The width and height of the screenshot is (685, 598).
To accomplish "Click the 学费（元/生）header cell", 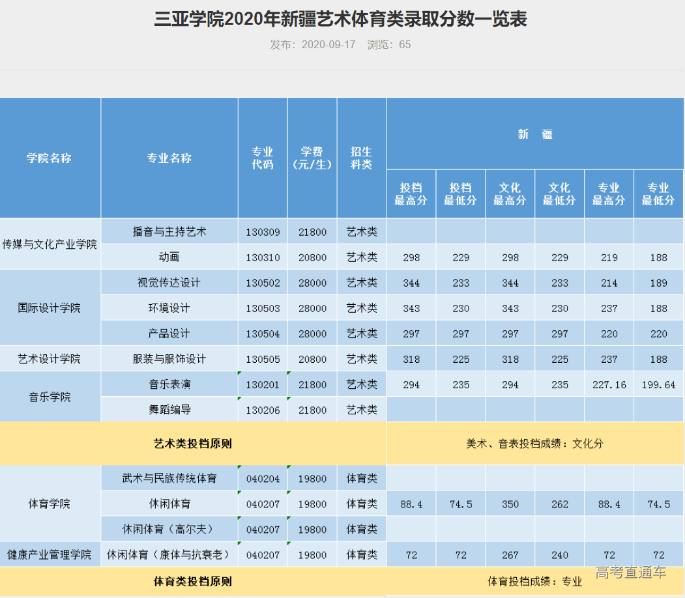I will coord(312,158).
